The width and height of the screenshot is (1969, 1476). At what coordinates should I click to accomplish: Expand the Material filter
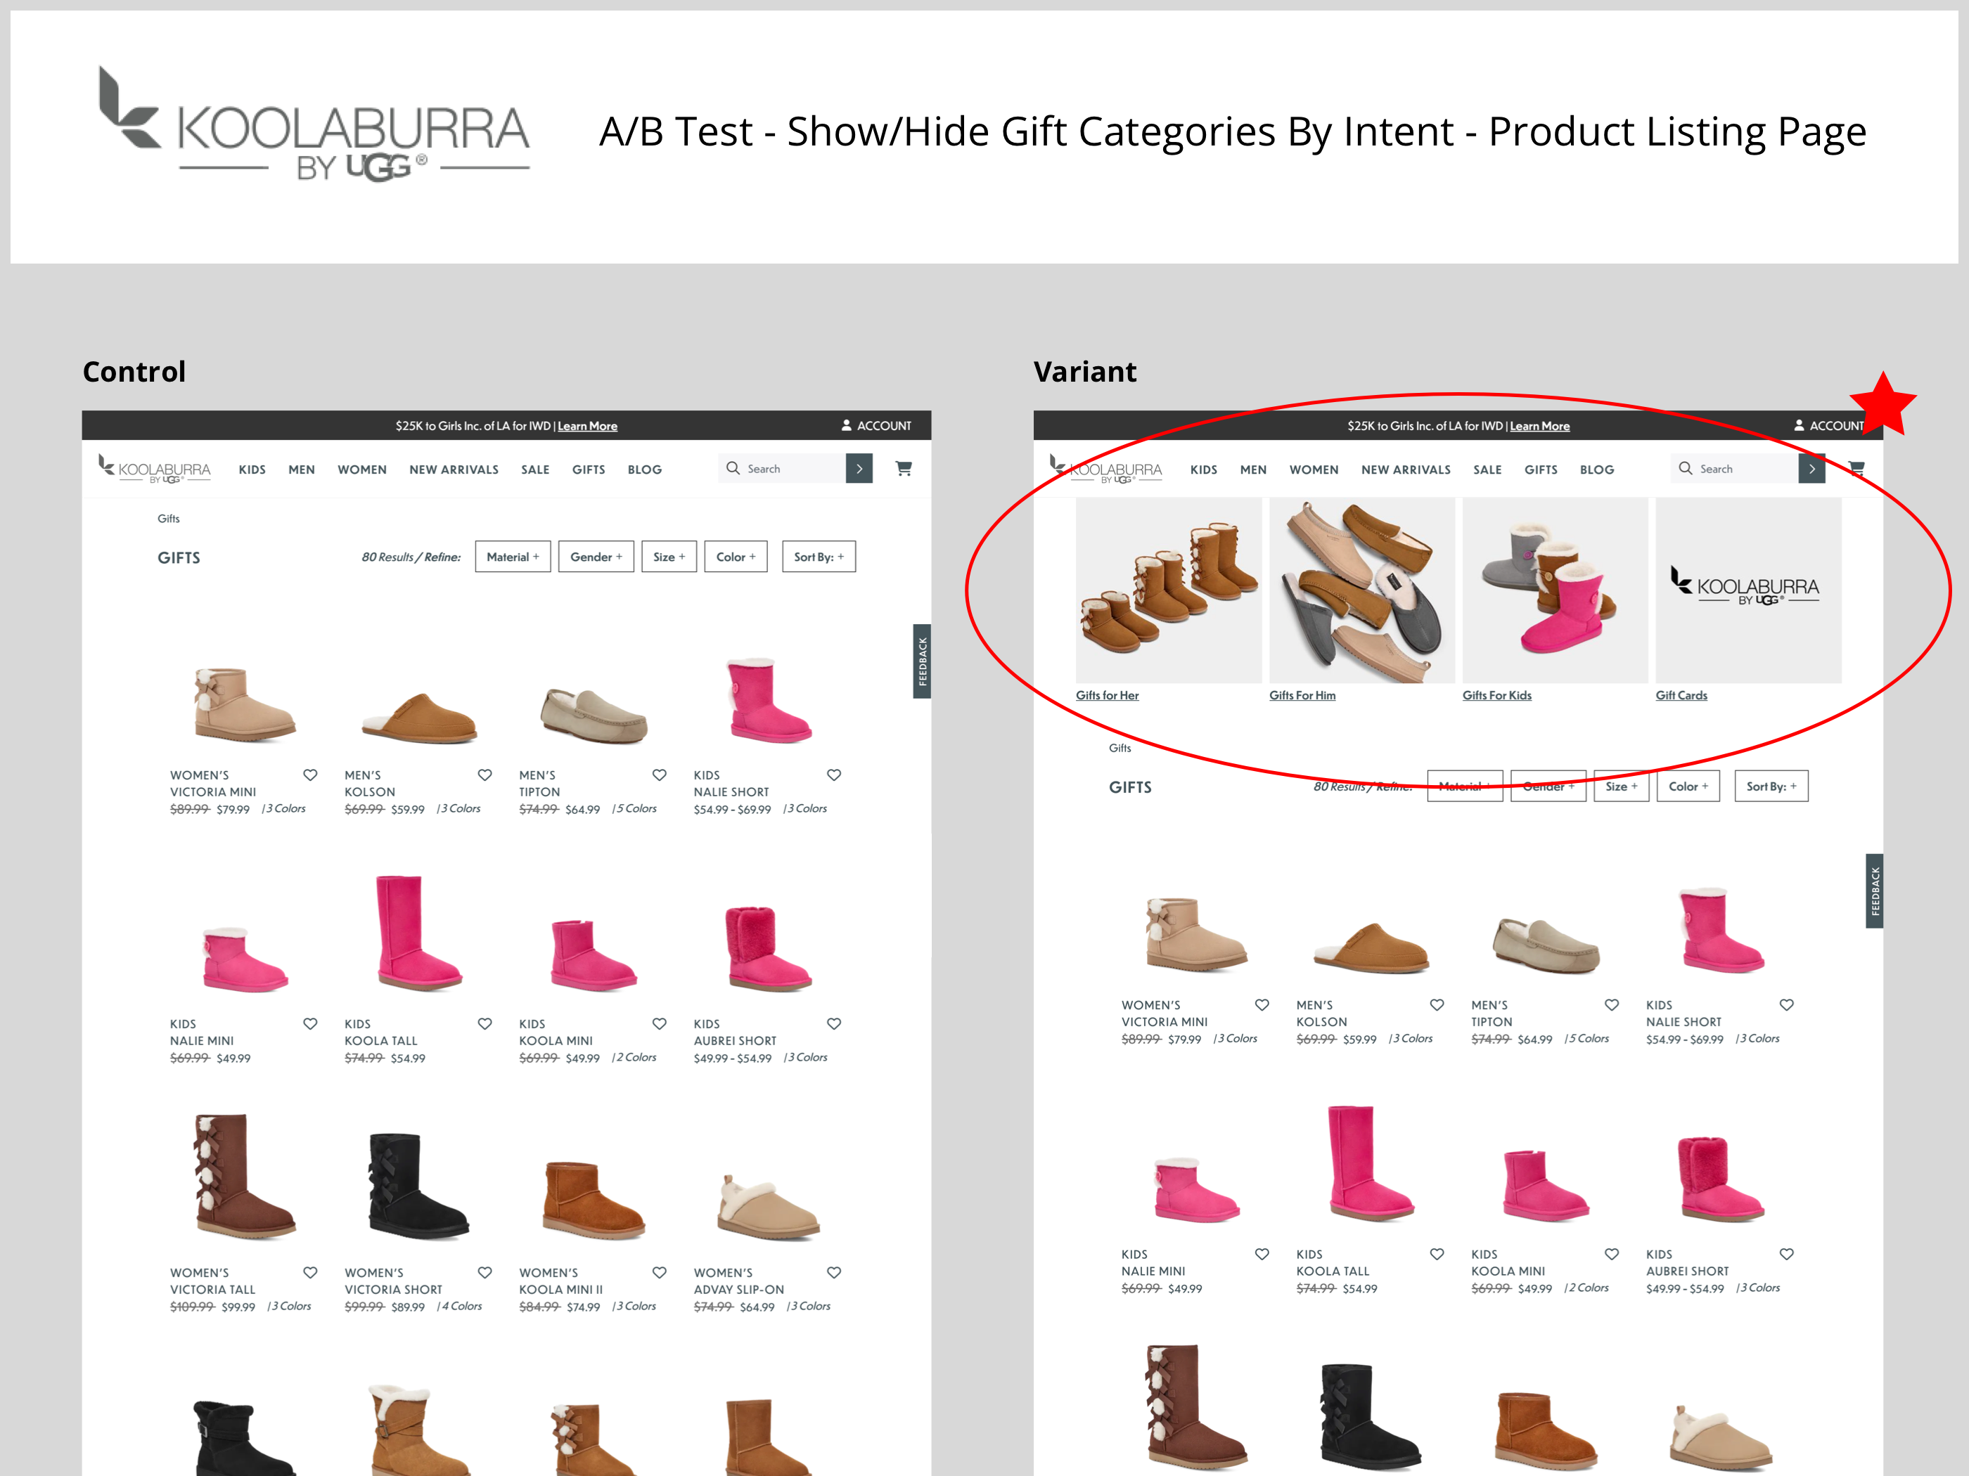tap(513, 557)
